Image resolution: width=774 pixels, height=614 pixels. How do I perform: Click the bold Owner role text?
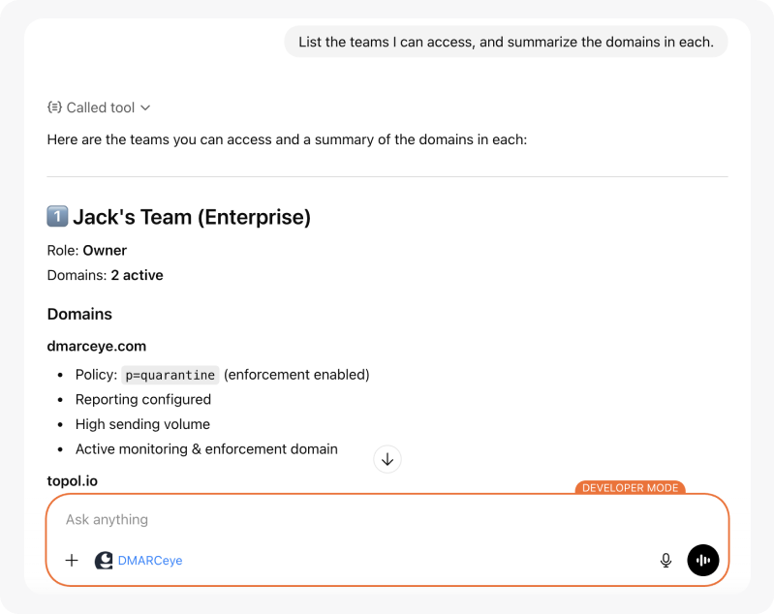tap(105, 250)
